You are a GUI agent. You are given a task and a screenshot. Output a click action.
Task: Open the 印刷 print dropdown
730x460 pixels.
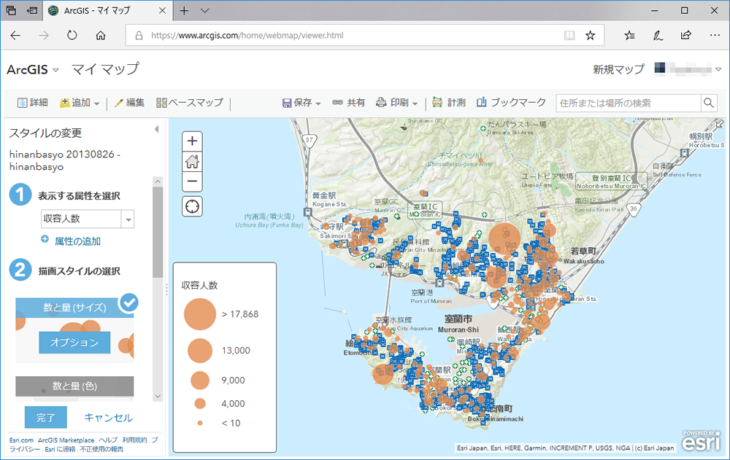(x=397, y=103)
